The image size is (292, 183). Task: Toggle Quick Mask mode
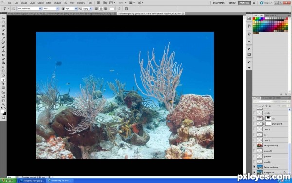[x=3, y=118]
